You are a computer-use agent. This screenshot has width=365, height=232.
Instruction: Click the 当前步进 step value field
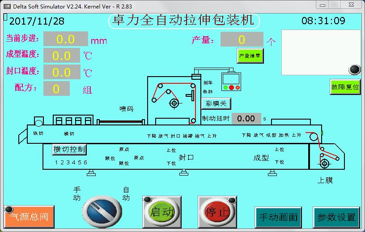65,39
